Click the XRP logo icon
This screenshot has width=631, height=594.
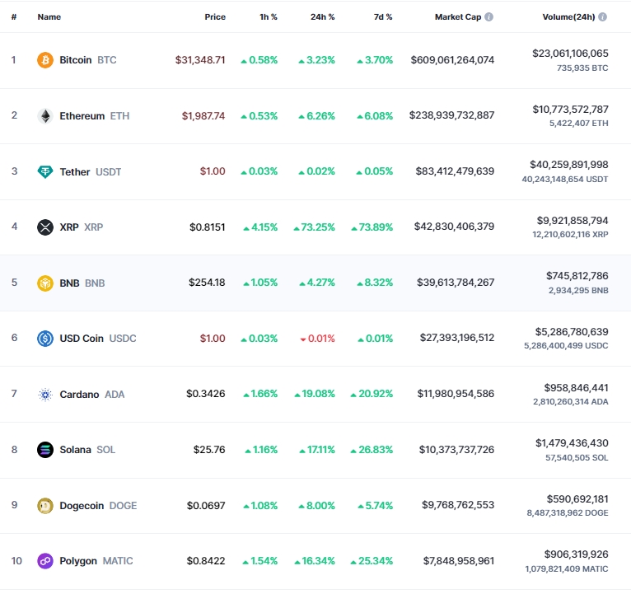click(x=45, y=227)
